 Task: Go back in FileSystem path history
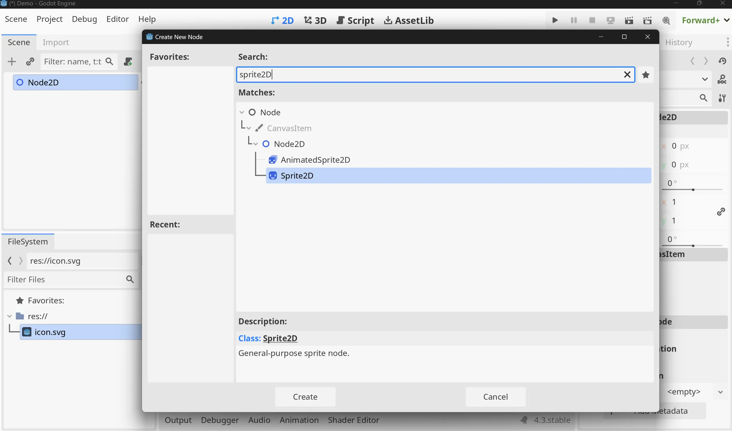tap(9, 261)
